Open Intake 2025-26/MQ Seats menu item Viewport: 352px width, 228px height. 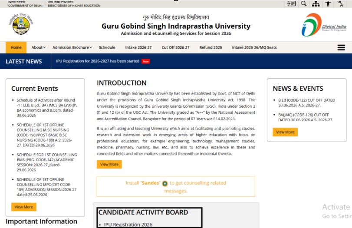point(254,47)
